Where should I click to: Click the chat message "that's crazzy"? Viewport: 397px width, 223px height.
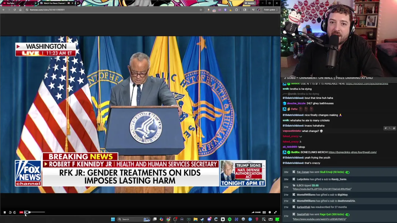(x=312, y=163)
